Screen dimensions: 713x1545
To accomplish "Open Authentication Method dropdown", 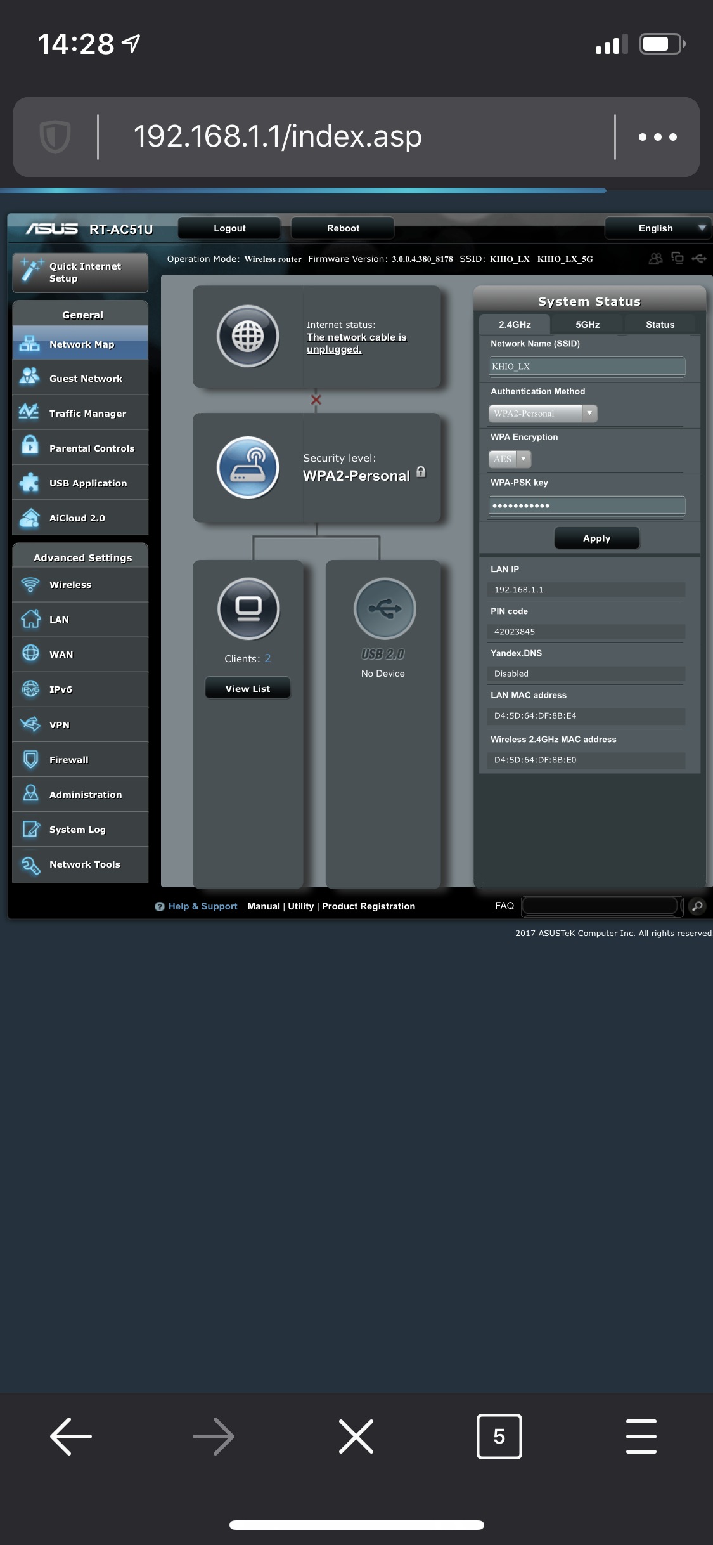I will coord(543,413).
